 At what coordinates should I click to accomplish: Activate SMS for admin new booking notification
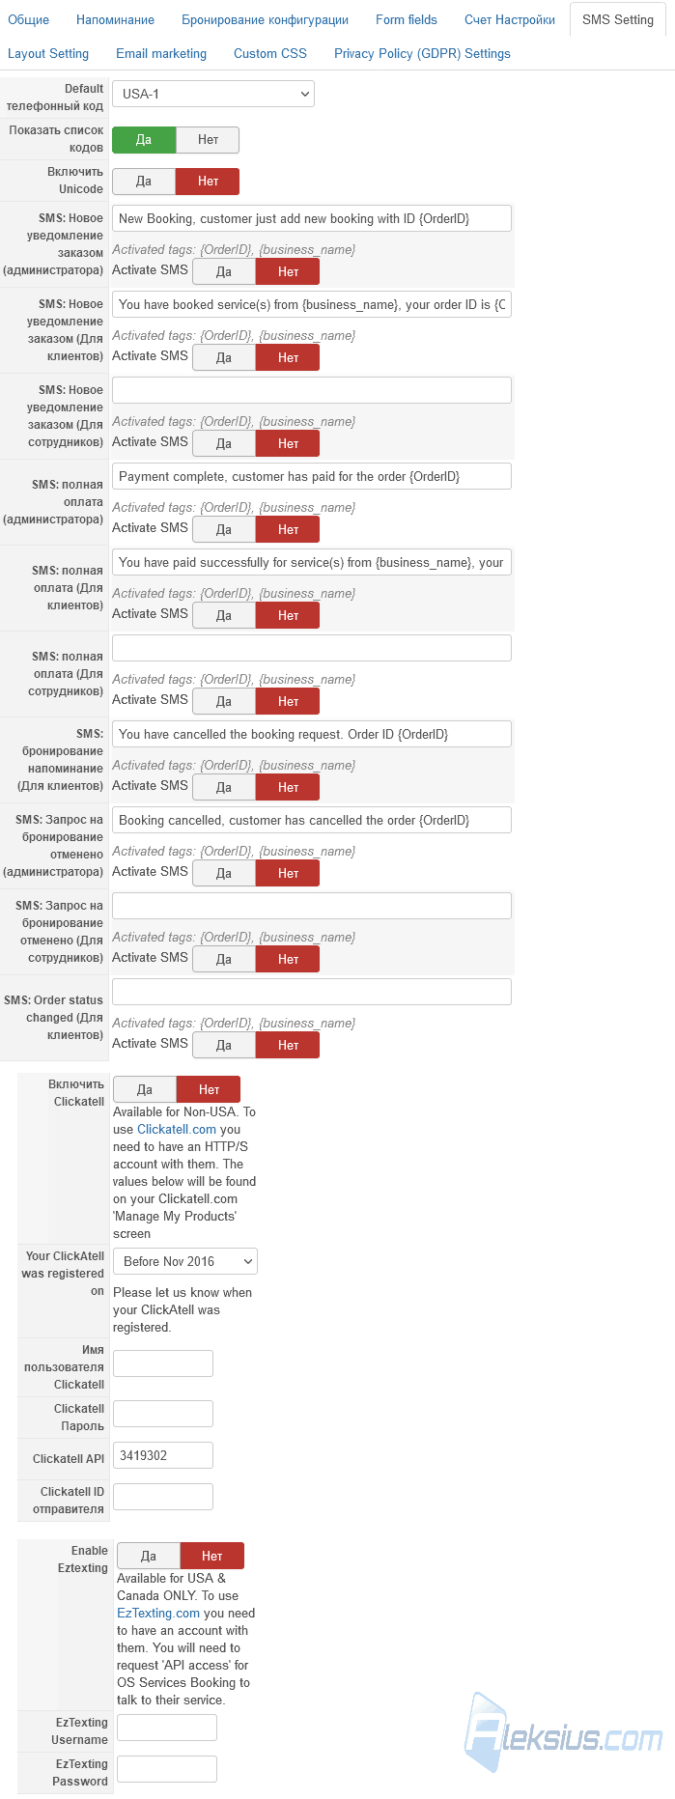(x=224, y=271)
